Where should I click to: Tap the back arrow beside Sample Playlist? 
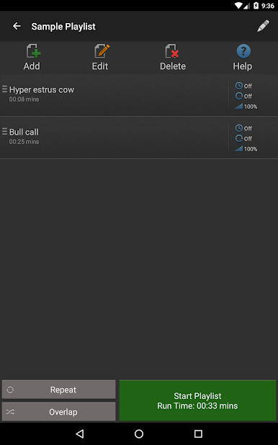(x=17, y=26)
